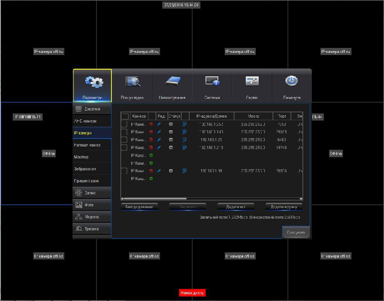Screen dimensions: 384x301
Task: Click the horizontal scrollbar under camera table
Action: coord(212,199)
